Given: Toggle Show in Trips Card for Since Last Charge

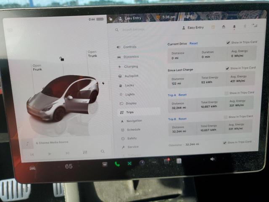Looking at the screenshot, I should [x=227, y=69].
